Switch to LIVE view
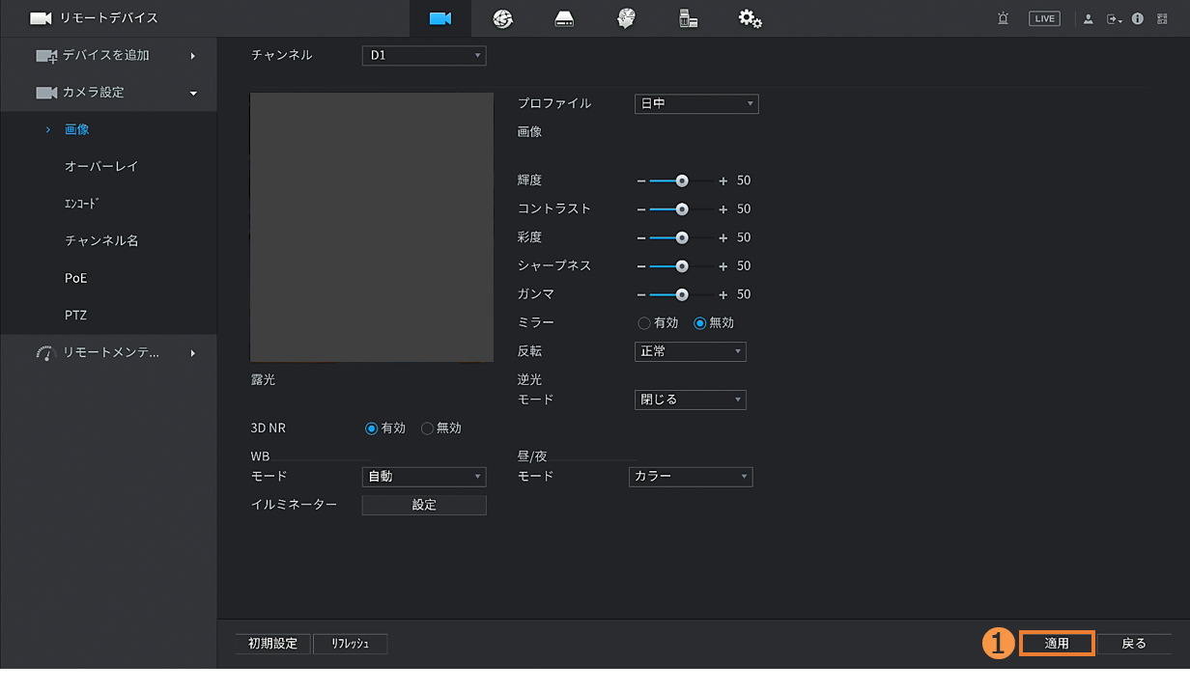Image resolution: width=1190 pixels, height=691 pixels. coord(1044,18)
